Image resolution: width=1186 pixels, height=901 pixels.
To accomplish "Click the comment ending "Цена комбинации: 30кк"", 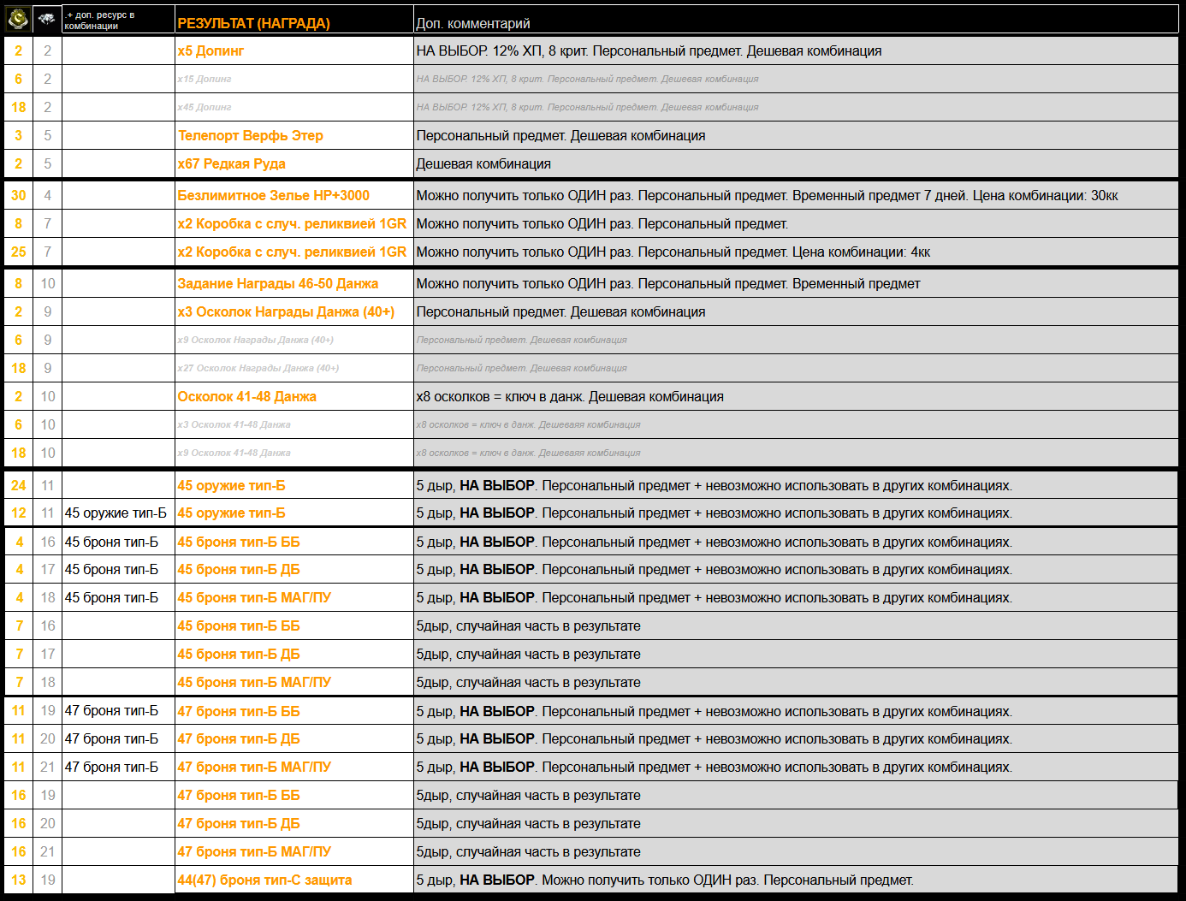I will pos(767,195).
